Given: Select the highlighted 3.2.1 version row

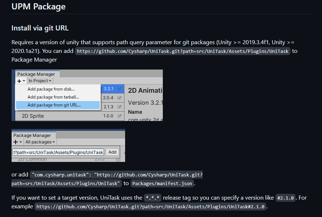Looking at the screenshot, I should pos(112,89).
